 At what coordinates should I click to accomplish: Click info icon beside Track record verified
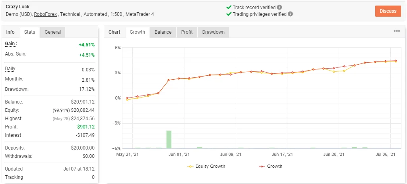(279, 7)
